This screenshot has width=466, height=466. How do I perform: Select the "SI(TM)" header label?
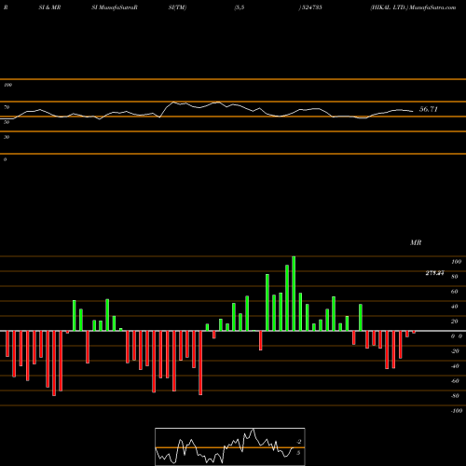[x=177, y=7]
